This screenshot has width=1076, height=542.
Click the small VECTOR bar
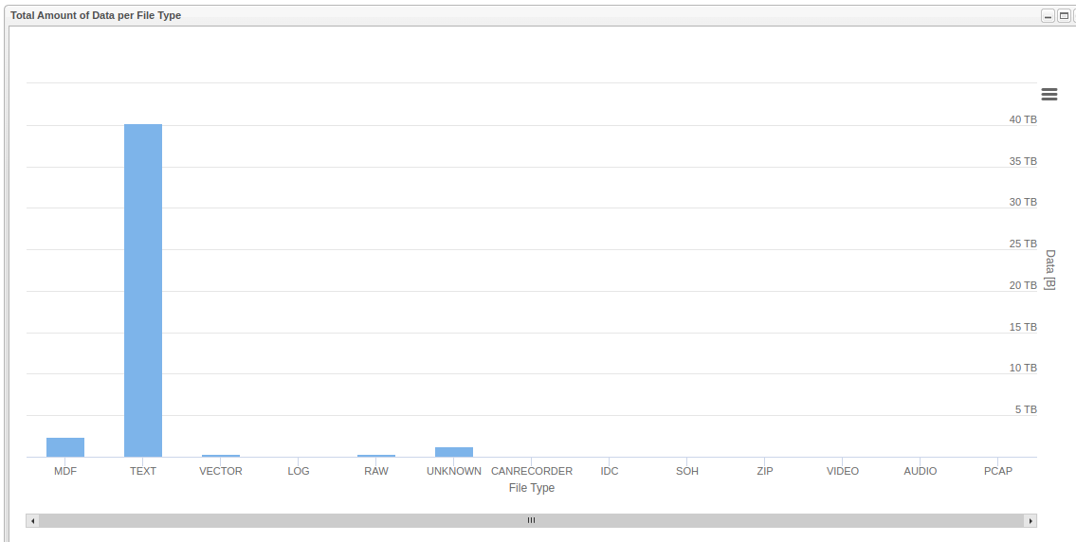pos(221,456)
